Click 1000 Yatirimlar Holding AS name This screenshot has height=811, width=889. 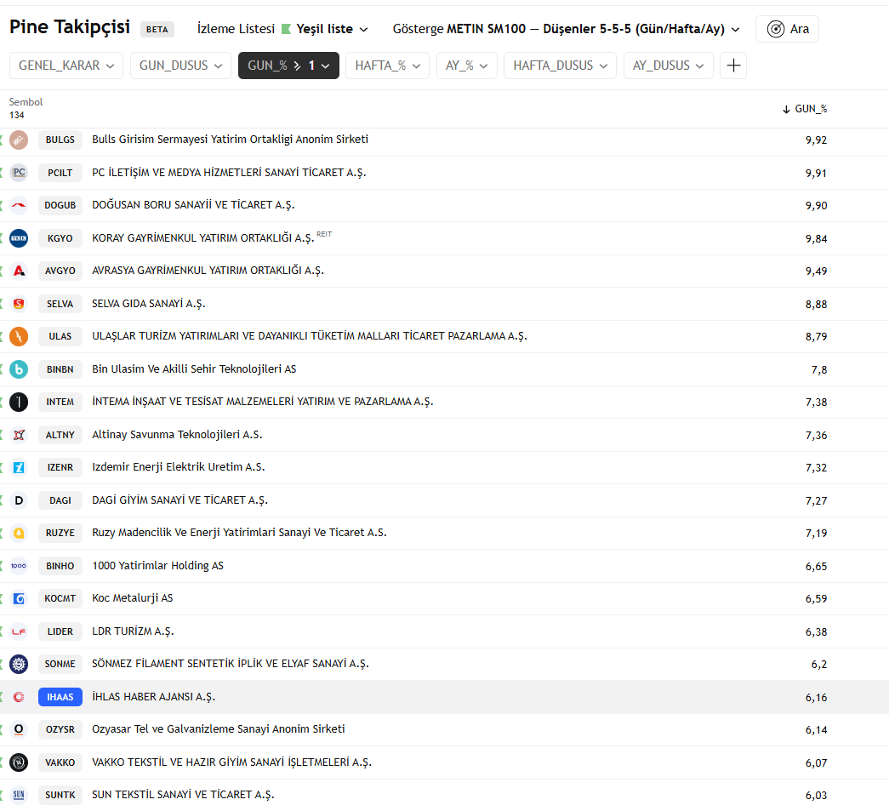tap(157, 565)
